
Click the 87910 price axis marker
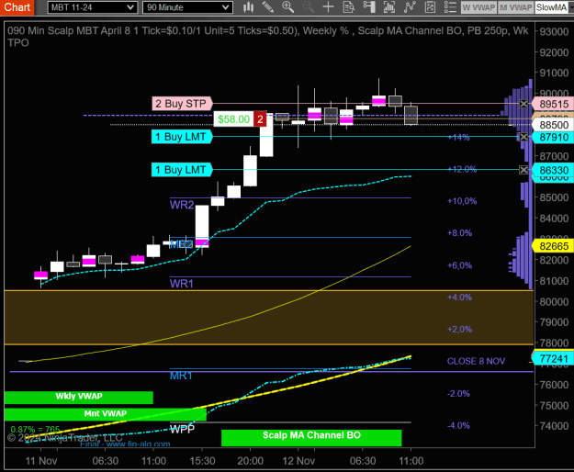tap(553, 137)
